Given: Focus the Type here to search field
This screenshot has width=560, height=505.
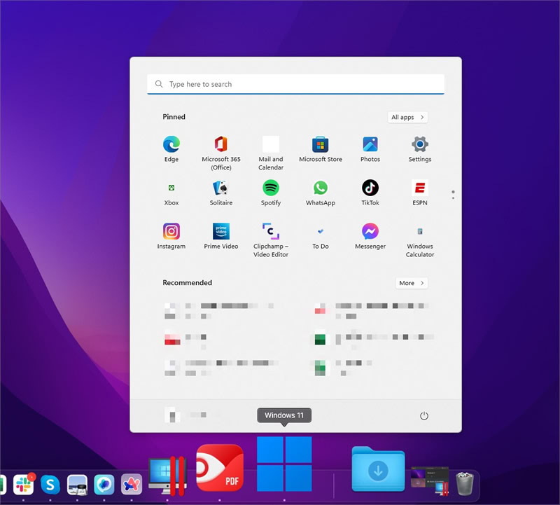Looking at the screenshot, I should [x=295, y=84].
